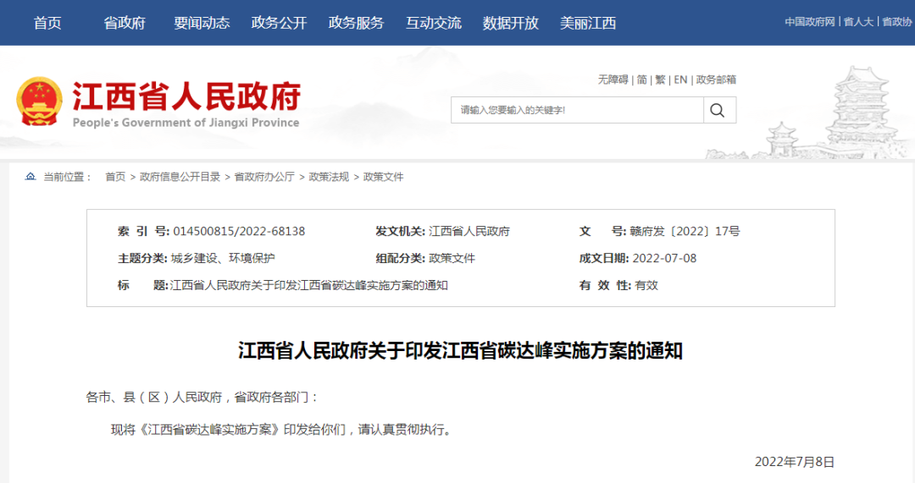Click the home icon beside 当前位置
The image size is (915, 483).
[x=30, y=177]
